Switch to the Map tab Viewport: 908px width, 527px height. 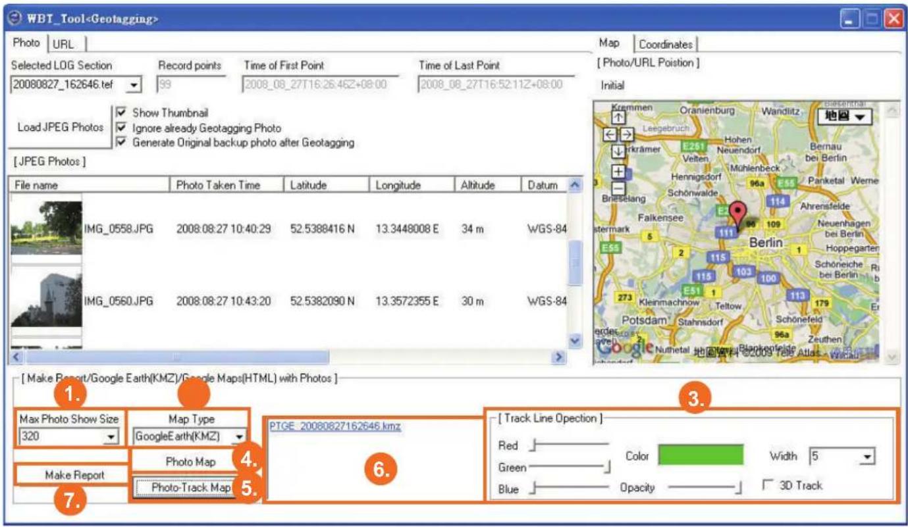(x=609, y=43)
